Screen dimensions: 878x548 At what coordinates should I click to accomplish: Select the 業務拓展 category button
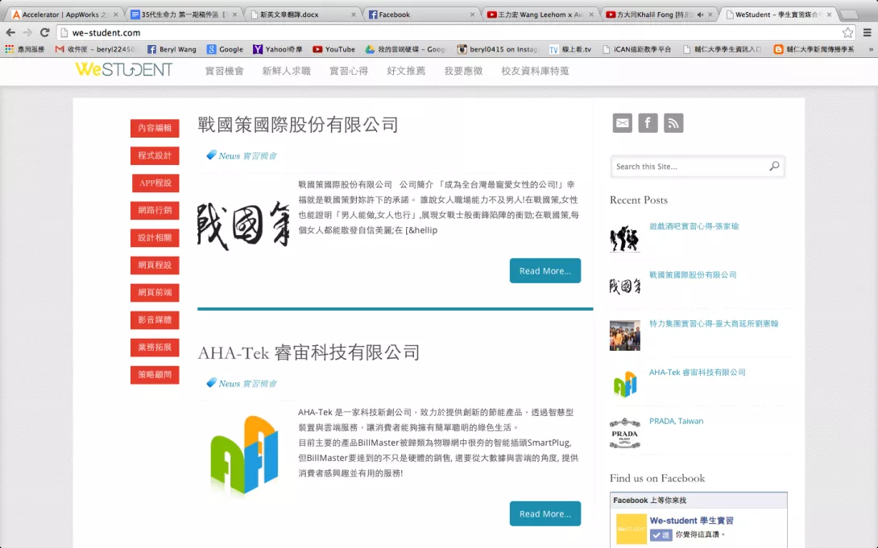click(155, 348)
